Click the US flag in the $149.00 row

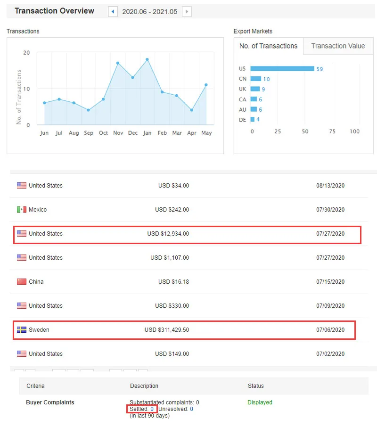(22, 354)
